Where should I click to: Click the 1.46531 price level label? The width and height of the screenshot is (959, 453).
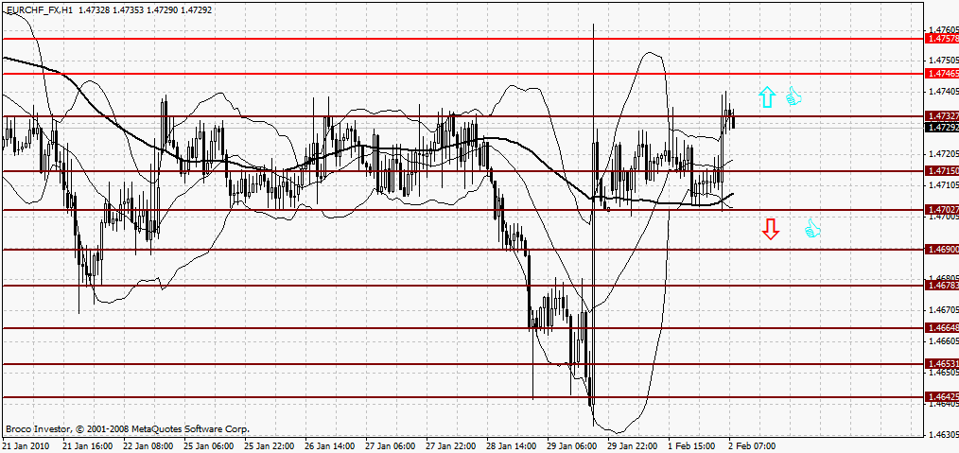[x=942, y=363]
